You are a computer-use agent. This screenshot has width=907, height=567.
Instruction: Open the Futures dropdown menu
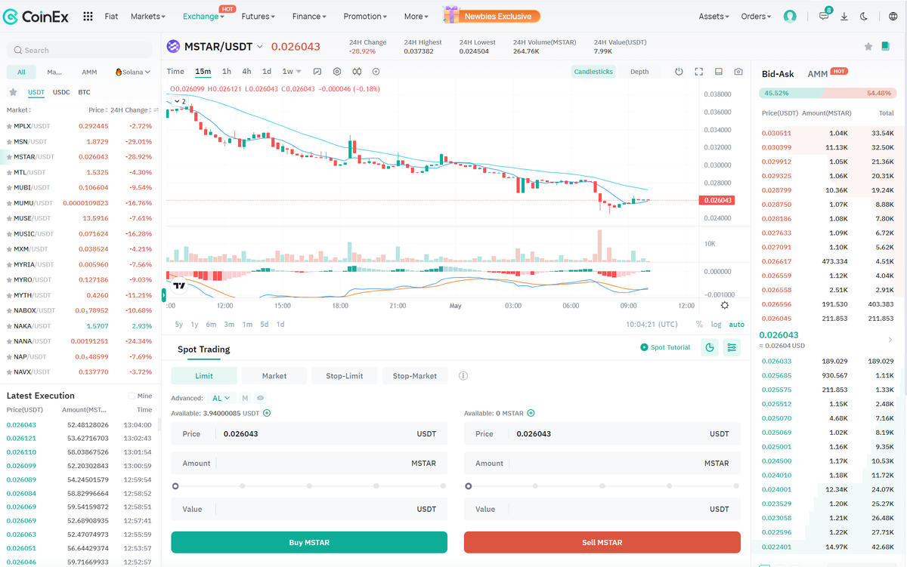(x=258, y=16)
